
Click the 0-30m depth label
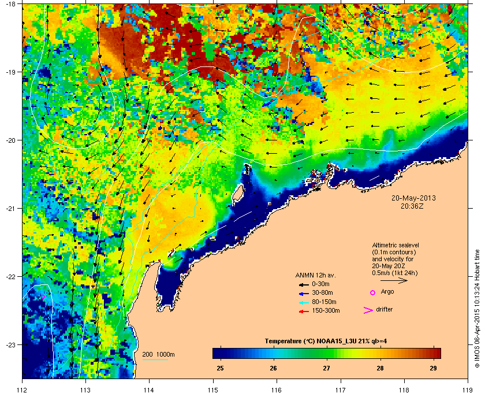320,284
